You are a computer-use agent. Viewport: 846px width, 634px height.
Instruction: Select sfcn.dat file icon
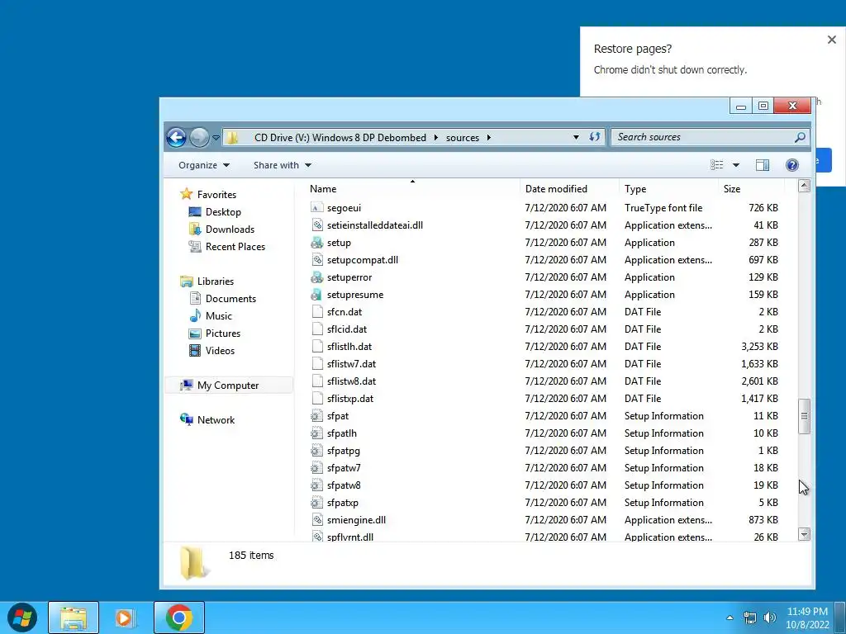pyautogui.click(x=317, y=311)
